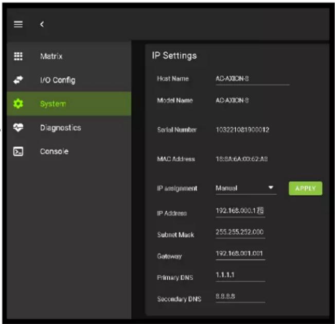
Task: Click the Model Name value AC-AXION-8
Action: tap(232, 100)
